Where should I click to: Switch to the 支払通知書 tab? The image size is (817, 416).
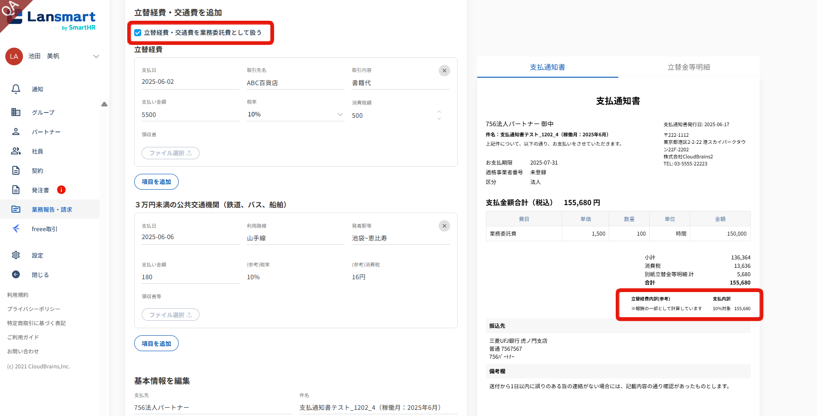(547, 67)
